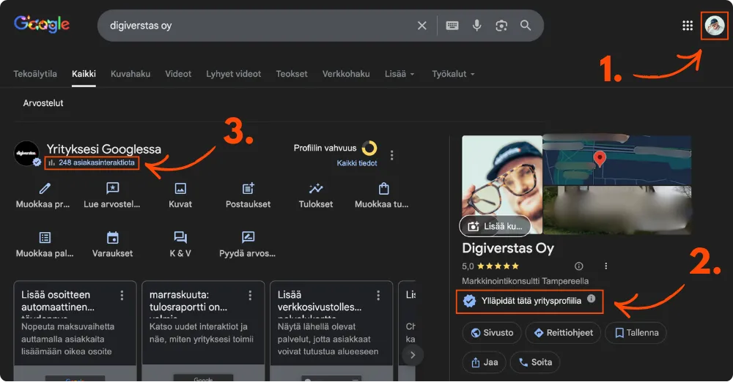Select the Kaikki tab

(84, 74)
